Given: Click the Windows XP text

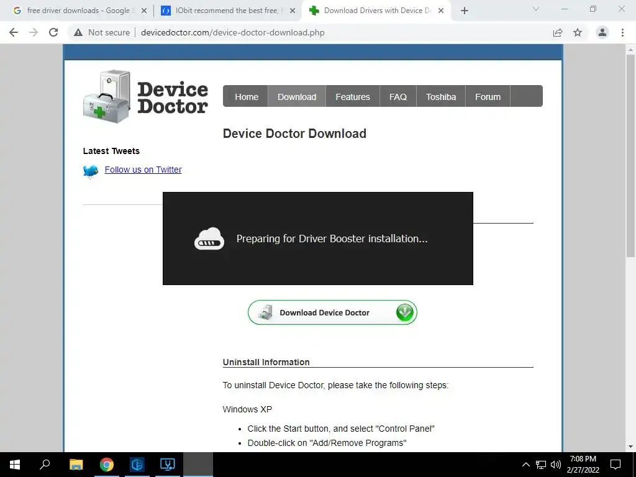Looking at the screenshot, I should click(x=247, y=409).
